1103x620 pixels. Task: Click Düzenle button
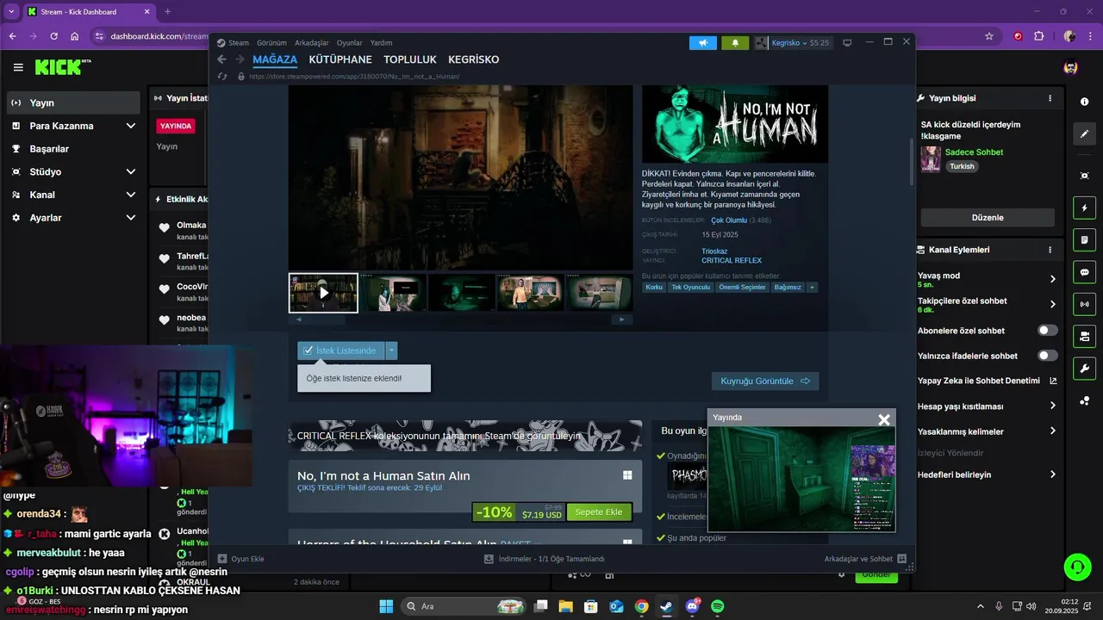tap(988, 218)
